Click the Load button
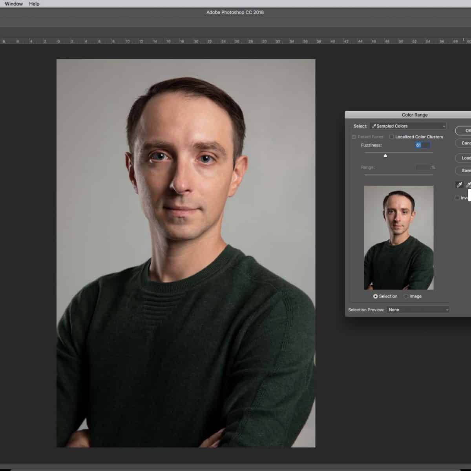Image resolution: width=471 pixels, height=471 pixels. [x=465, y=158]
